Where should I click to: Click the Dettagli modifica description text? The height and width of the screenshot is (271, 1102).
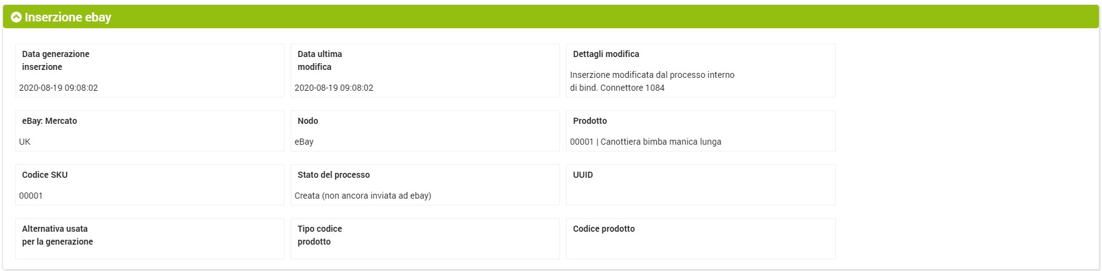652,81
